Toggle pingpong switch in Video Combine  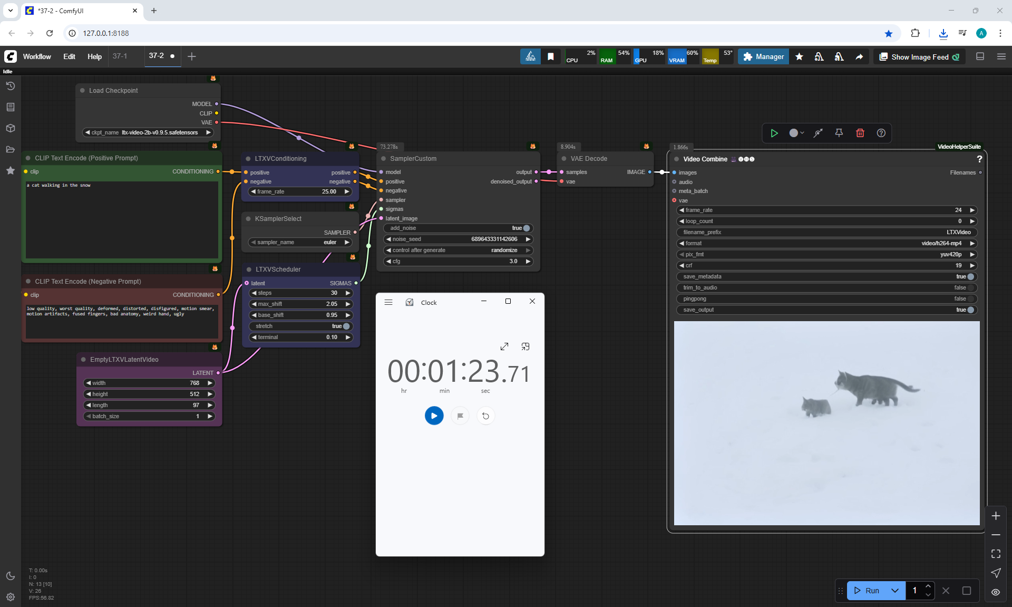pos(970,298)
